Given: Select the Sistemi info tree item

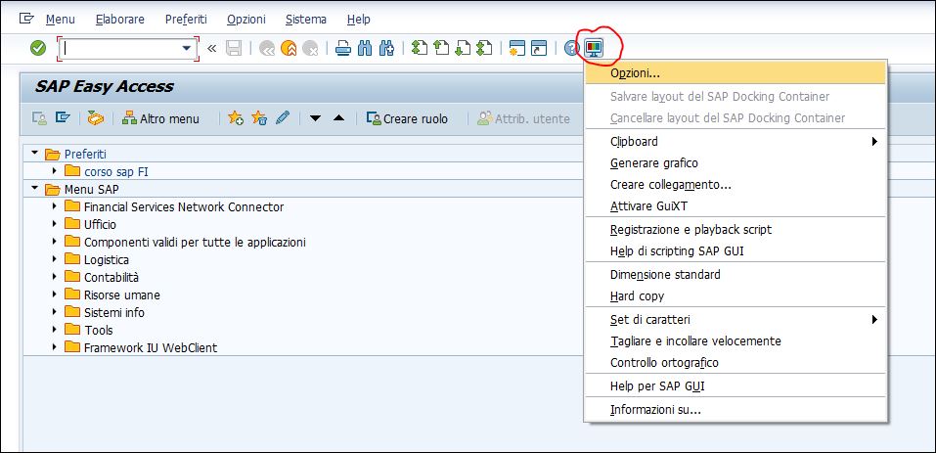Looking at the screenshot, I should click(114, 313).
